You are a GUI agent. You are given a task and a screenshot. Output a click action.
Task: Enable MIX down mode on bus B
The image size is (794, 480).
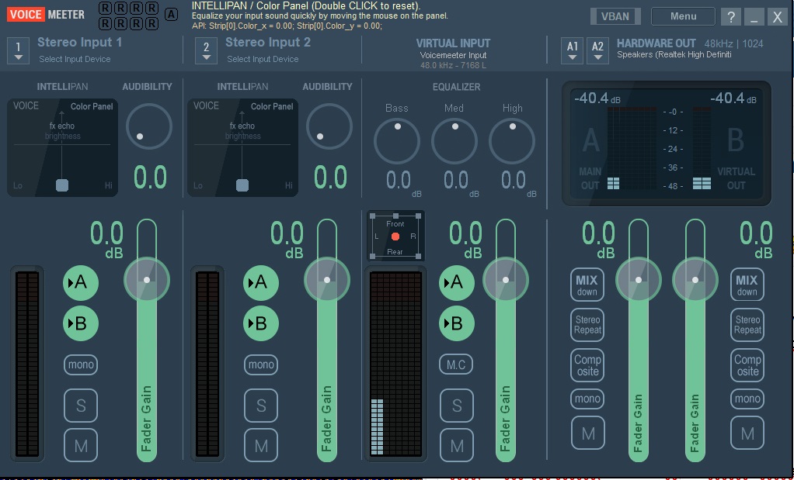(x=747, y=285)
